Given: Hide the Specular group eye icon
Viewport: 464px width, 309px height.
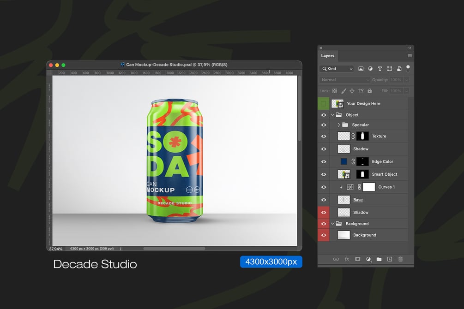Looking at the screenshot, I should tap(324, 125).
